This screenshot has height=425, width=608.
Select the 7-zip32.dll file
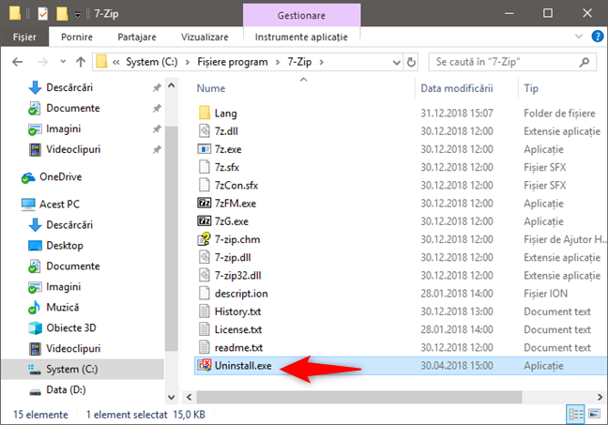(x=237, y=275)
